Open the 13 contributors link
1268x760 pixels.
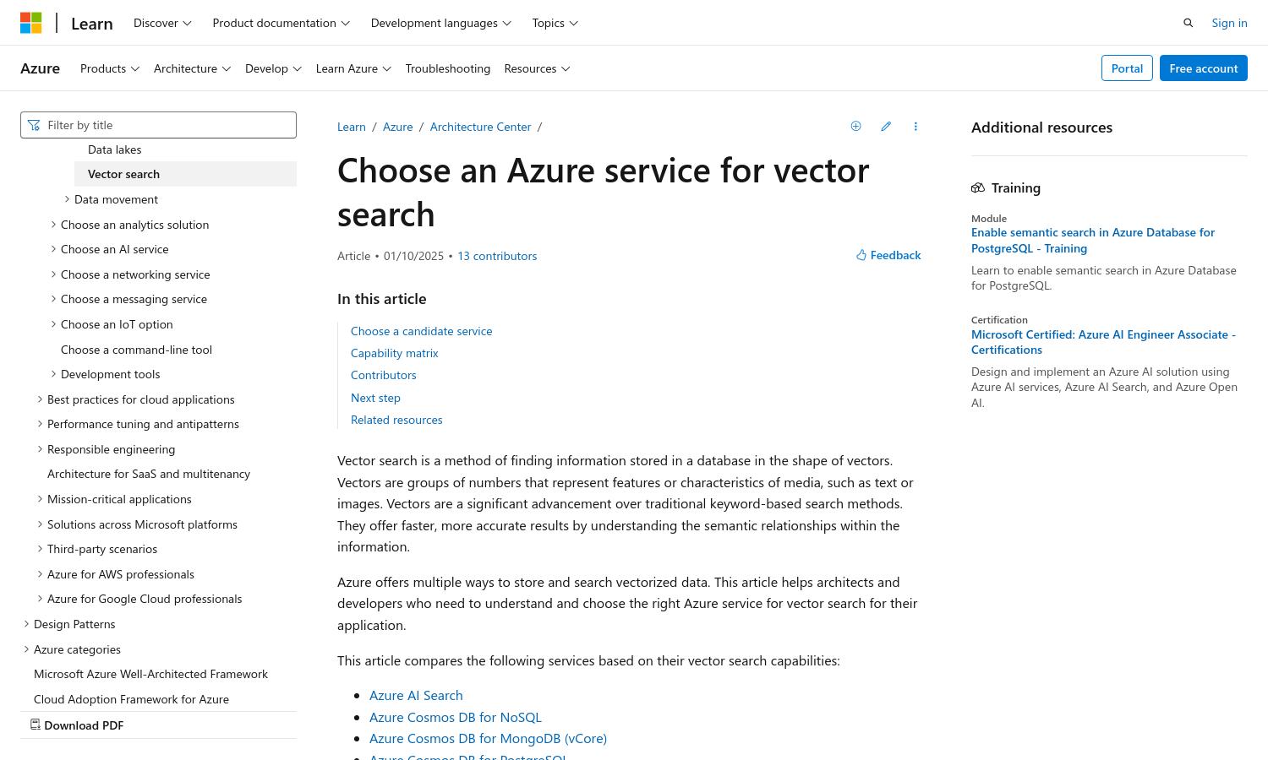coord(497,256)
